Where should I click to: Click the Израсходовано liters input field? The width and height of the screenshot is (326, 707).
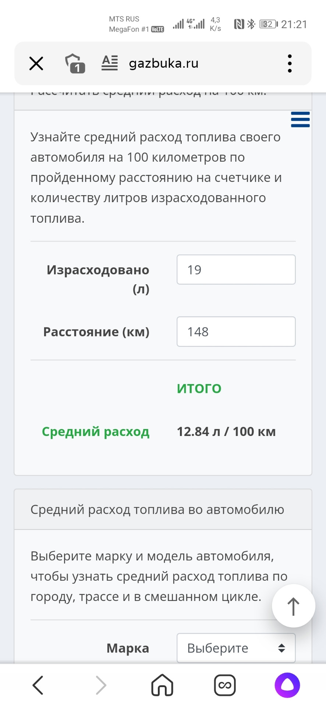[236, 270]
